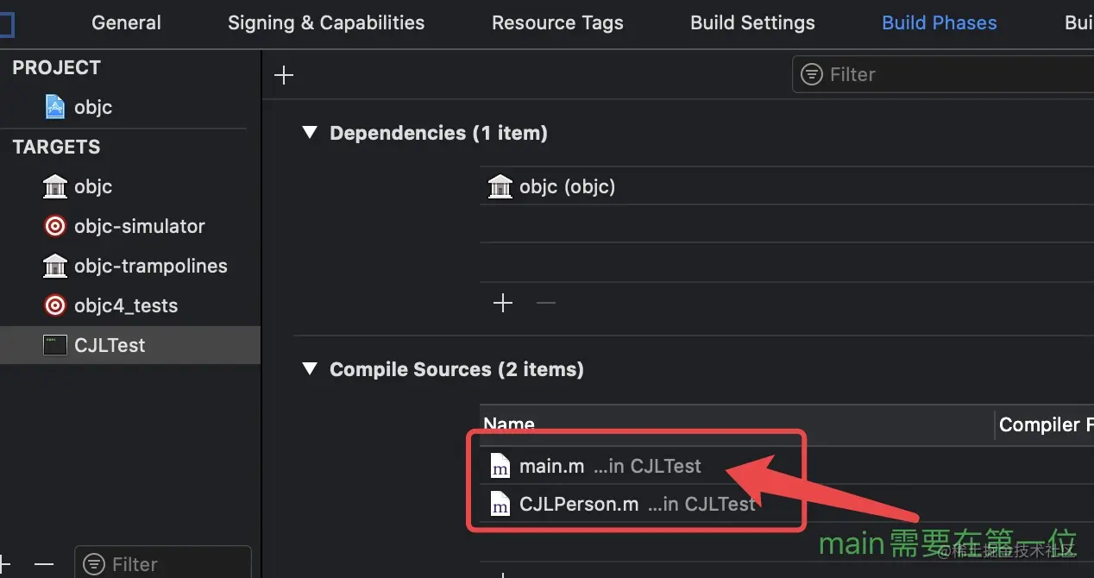Add a new build phase
Viewport: 1094px width, 578px height.
pyautogui.click(x=284, y=75)
